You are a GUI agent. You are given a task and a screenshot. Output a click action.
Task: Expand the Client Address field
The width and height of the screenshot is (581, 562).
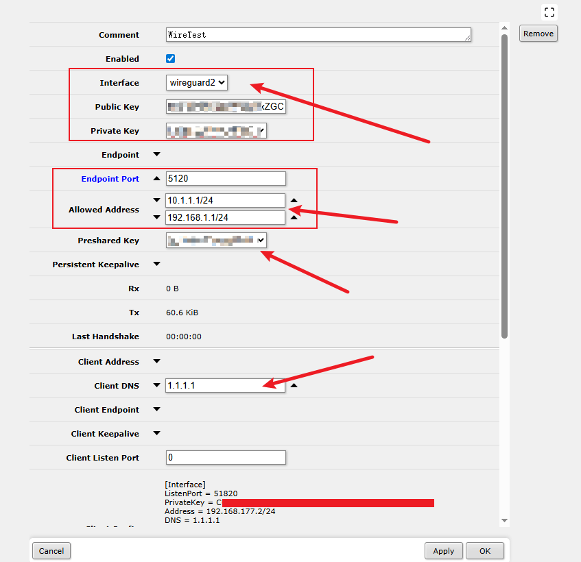point(156,362)
